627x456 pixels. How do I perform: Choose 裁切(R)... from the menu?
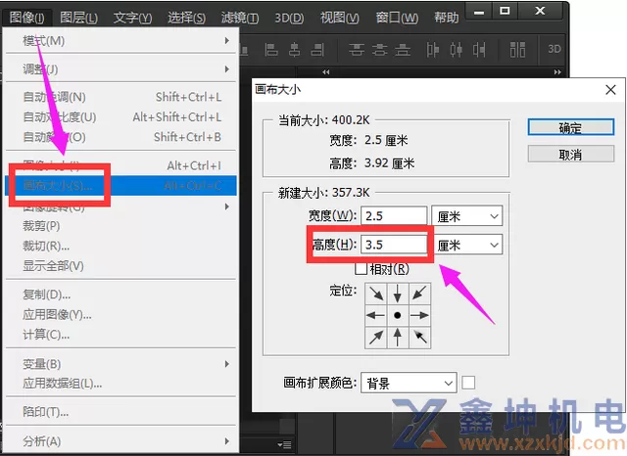tap(121, 246)
